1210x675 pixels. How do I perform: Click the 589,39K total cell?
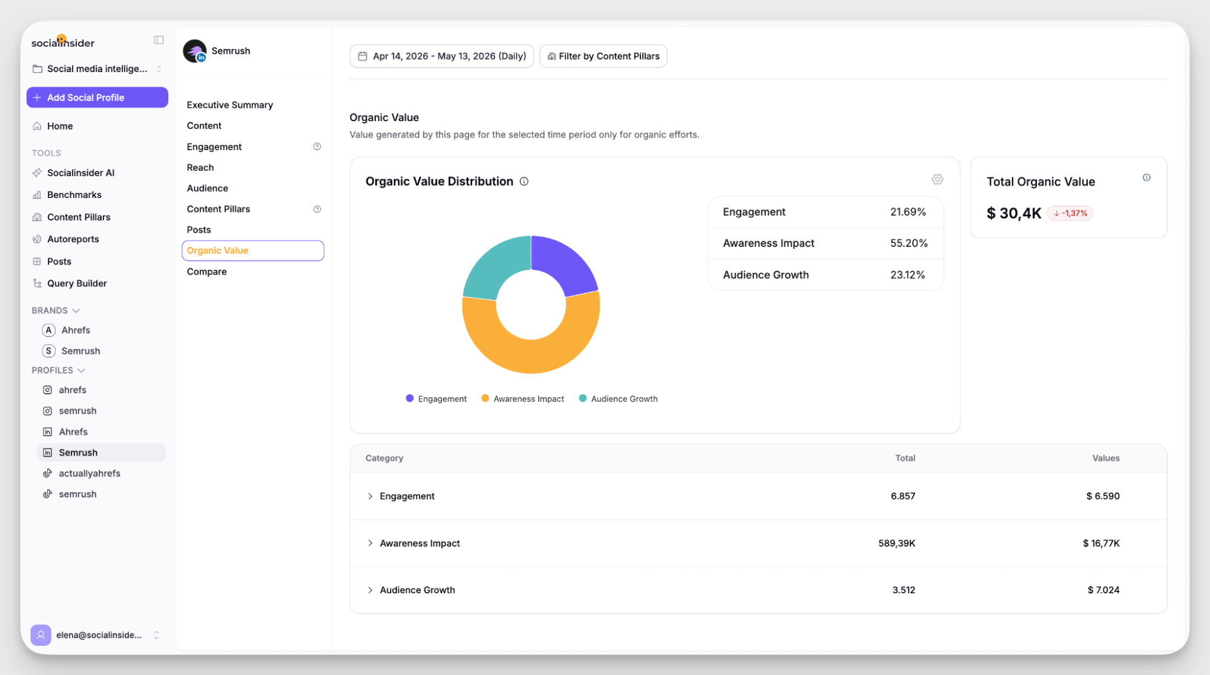click(896, 544)
